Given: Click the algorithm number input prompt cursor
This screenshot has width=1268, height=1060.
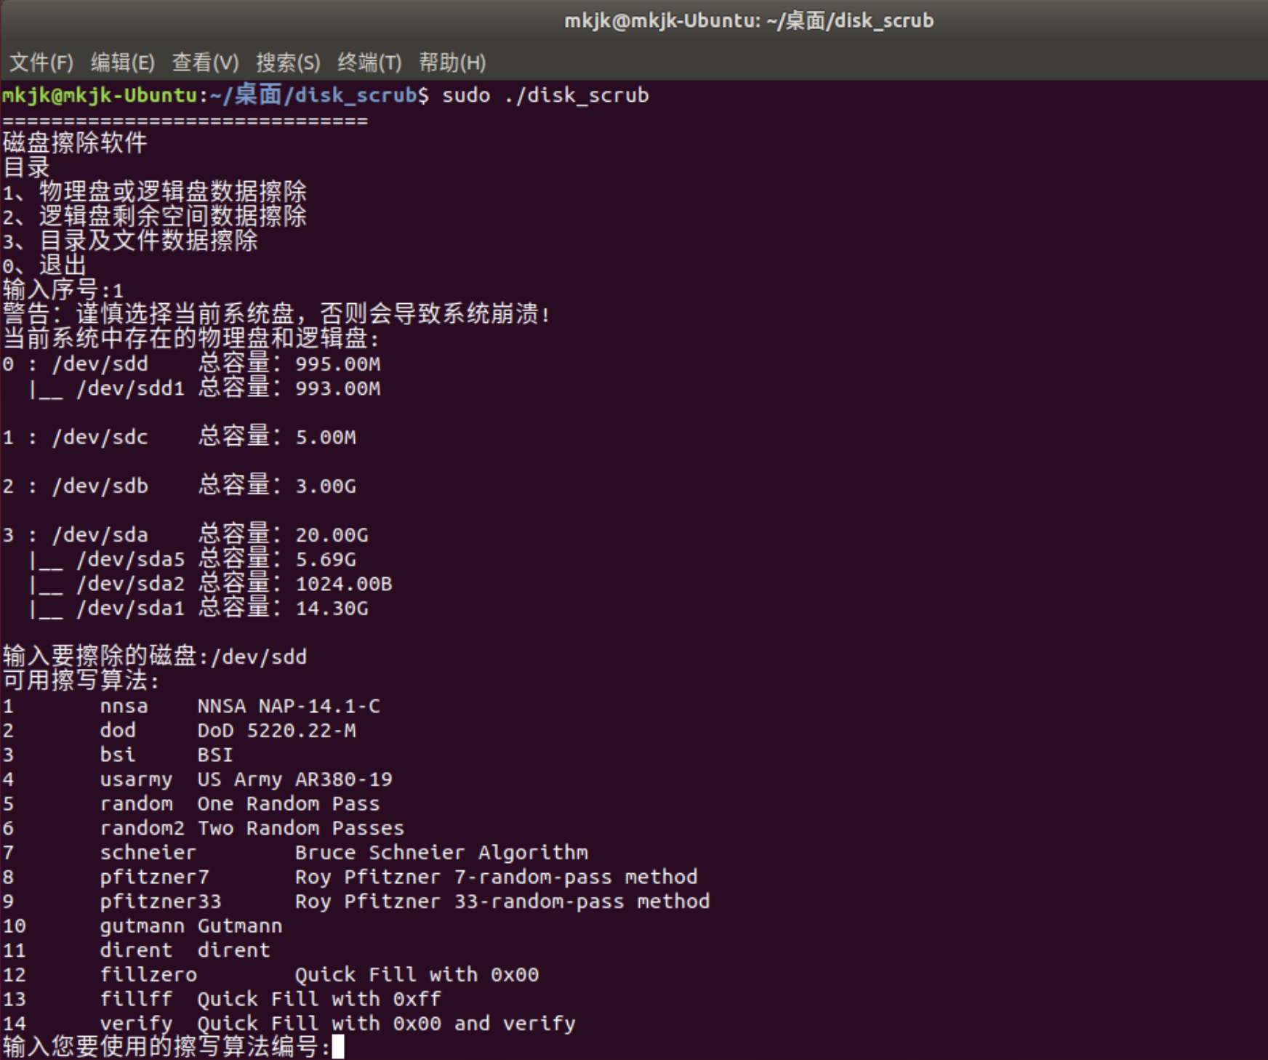Looking at the screenshot, I should (x=337, y=1047).
